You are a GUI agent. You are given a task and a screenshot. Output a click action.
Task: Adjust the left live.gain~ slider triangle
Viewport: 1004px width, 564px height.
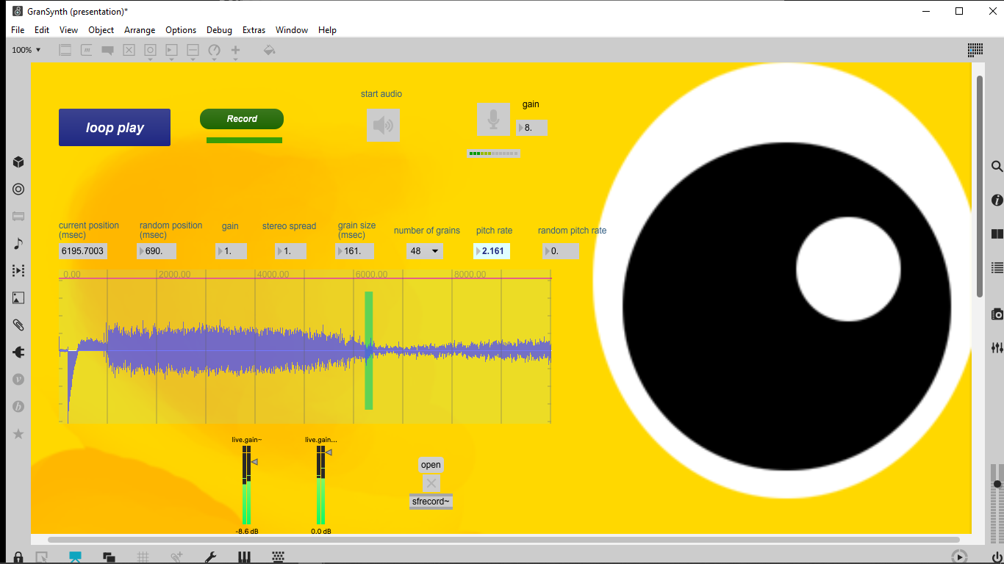pos(254,462)
